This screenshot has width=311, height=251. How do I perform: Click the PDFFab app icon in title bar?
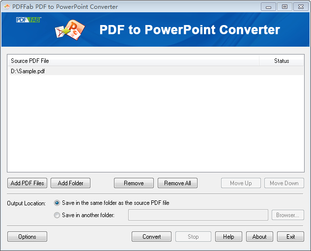pos(6,6)
